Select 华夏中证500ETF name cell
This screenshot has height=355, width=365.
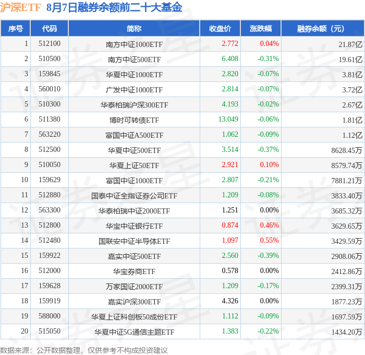pyautogui.click(x=134, y=150)
